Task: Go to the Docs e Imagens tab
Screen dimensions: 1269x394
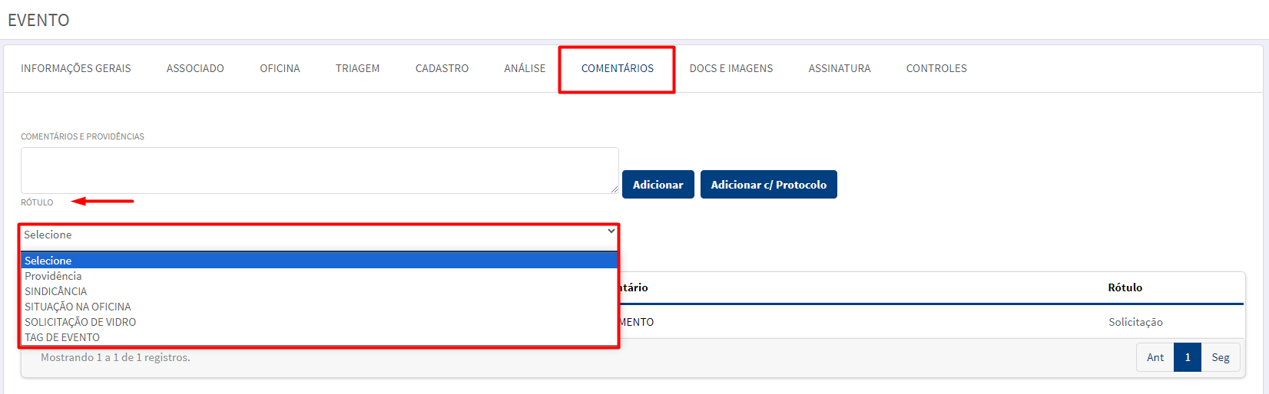Action: (731, 69)
